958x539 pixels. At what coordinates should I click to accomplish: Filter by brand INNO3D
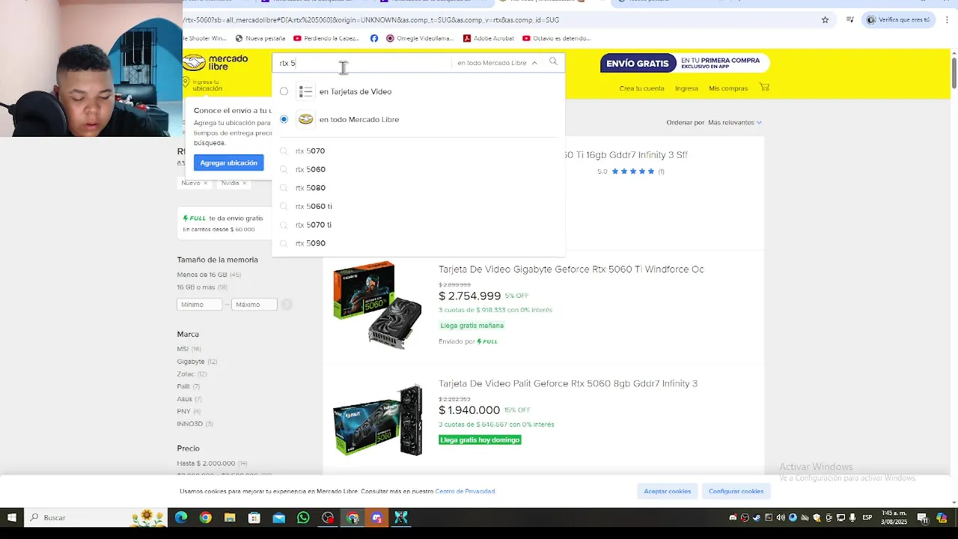tap(195, 424)
